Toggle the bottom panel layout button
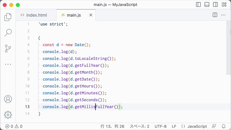This screenshot has width=231, height=130. tap(207, 5)
